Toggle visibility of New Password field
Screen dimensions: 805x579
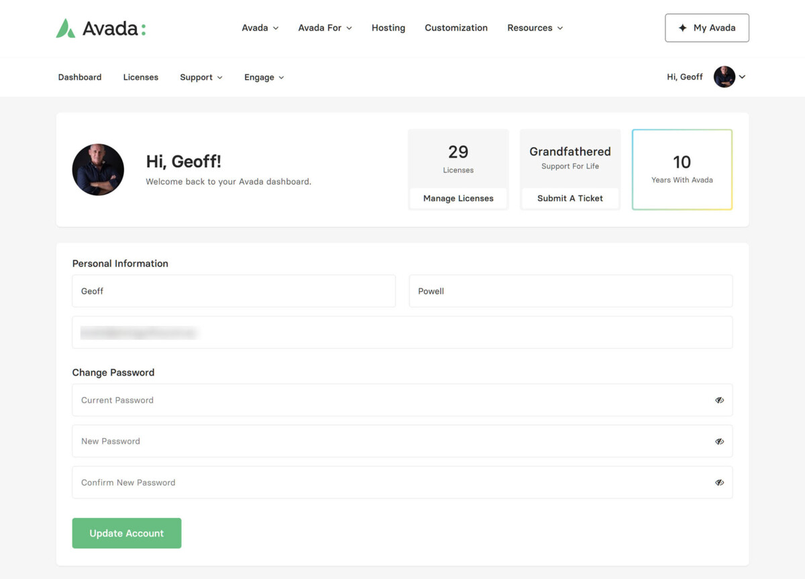[x=719, y=441]
